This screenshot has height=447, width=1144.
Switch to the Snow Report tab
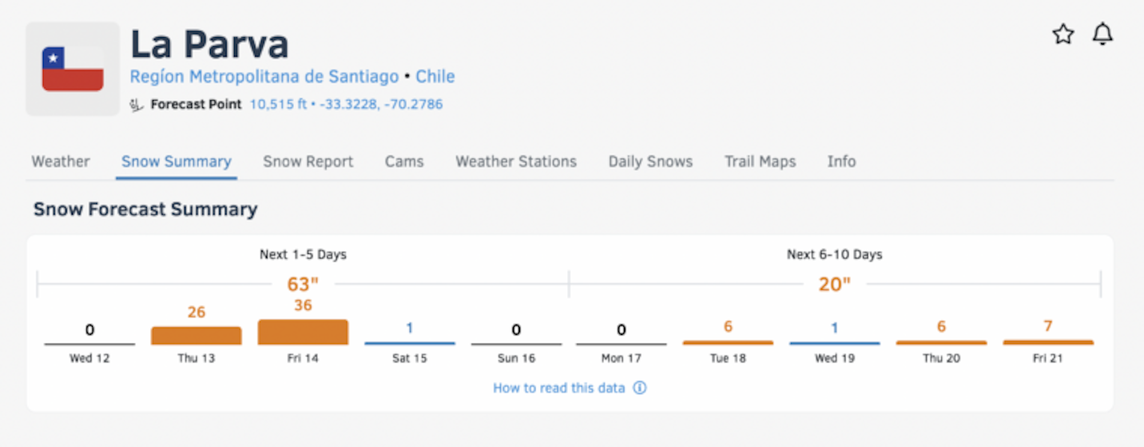point(308,162)
